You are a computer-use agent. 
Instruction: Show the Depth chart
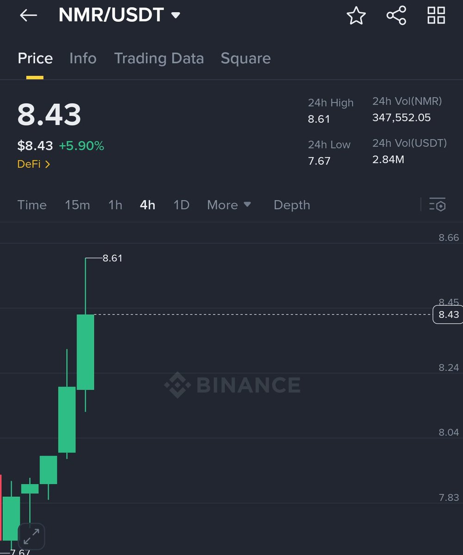click(292, 205)
